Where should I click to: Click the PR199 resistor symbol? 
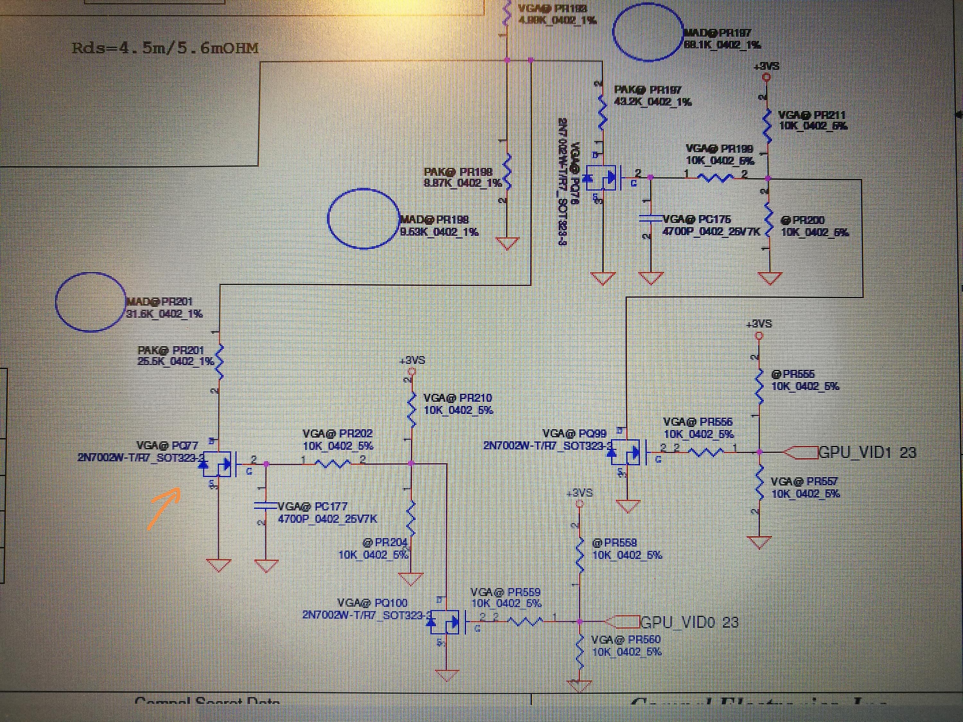point(716,177)
